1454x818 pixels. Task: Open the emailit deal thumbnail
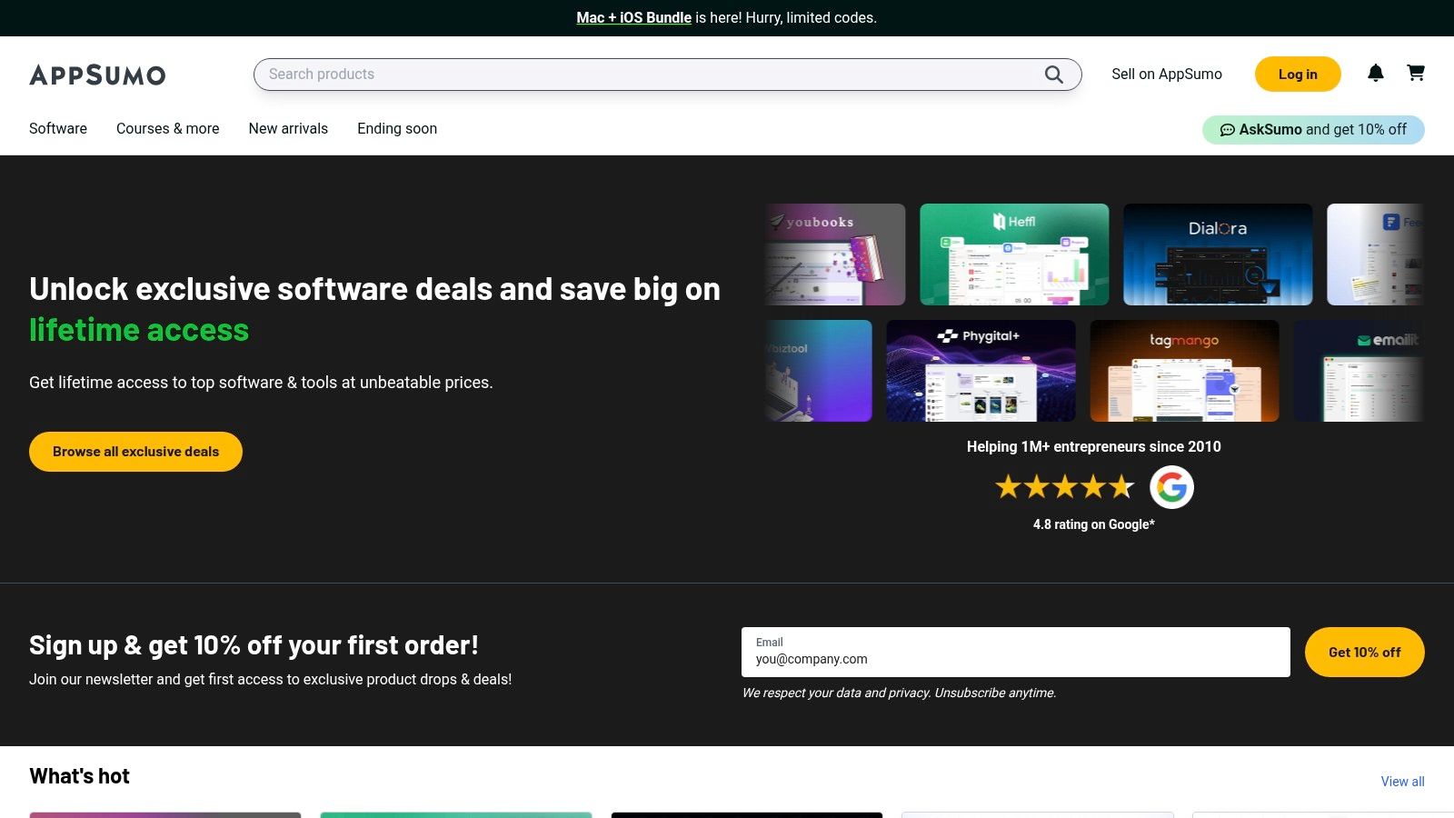coord(1359,371)
